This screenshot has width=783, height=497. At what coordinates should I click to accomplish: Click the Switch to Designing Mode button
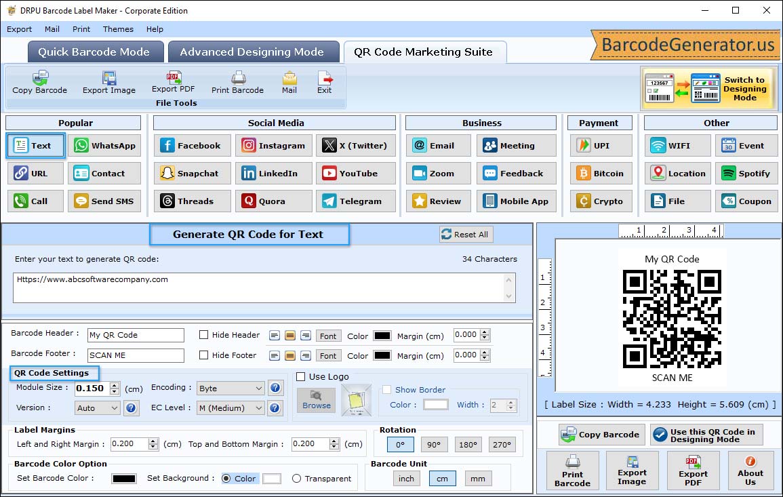(708, 88)
